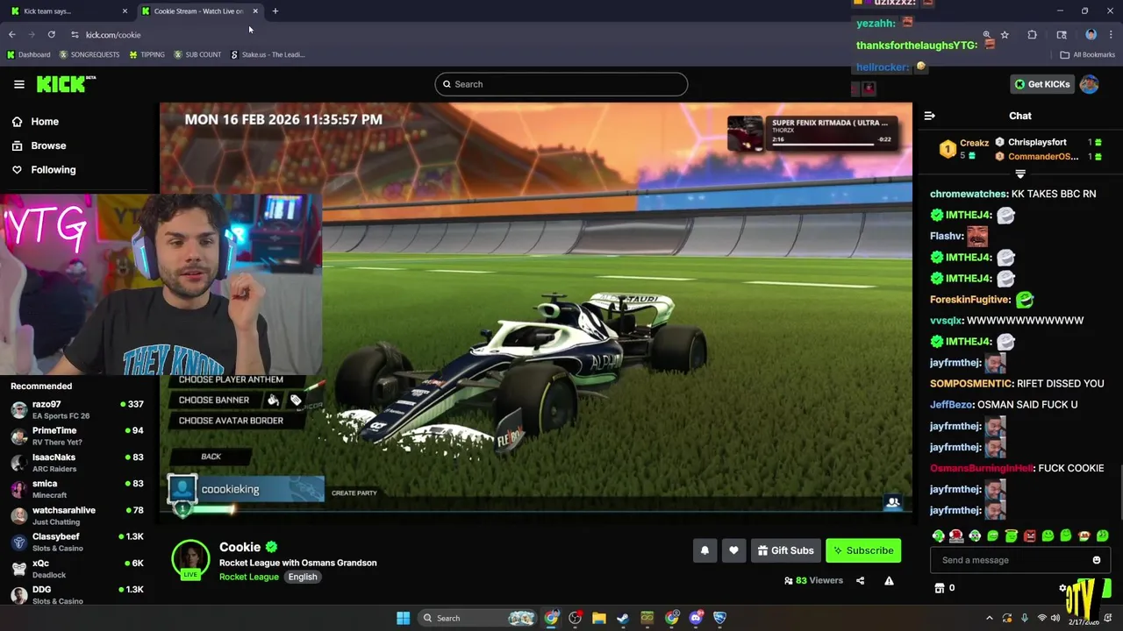This screenshot has width=1123, height=631.
Task: Go back using browser back arrow
Action: coord(11,34)
